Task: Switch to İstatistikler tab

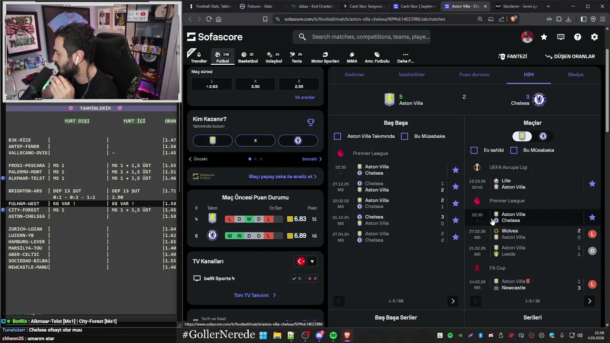Action: point(412,74)
